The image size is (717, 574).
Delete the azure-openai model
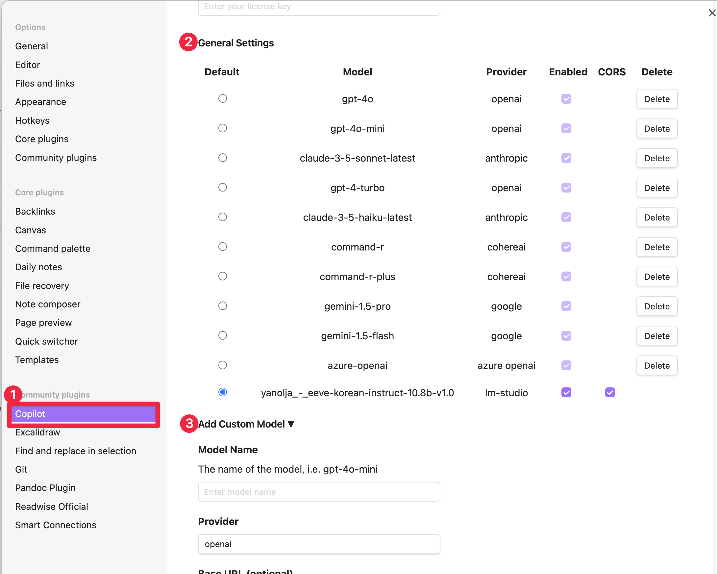tap(656, 365)
